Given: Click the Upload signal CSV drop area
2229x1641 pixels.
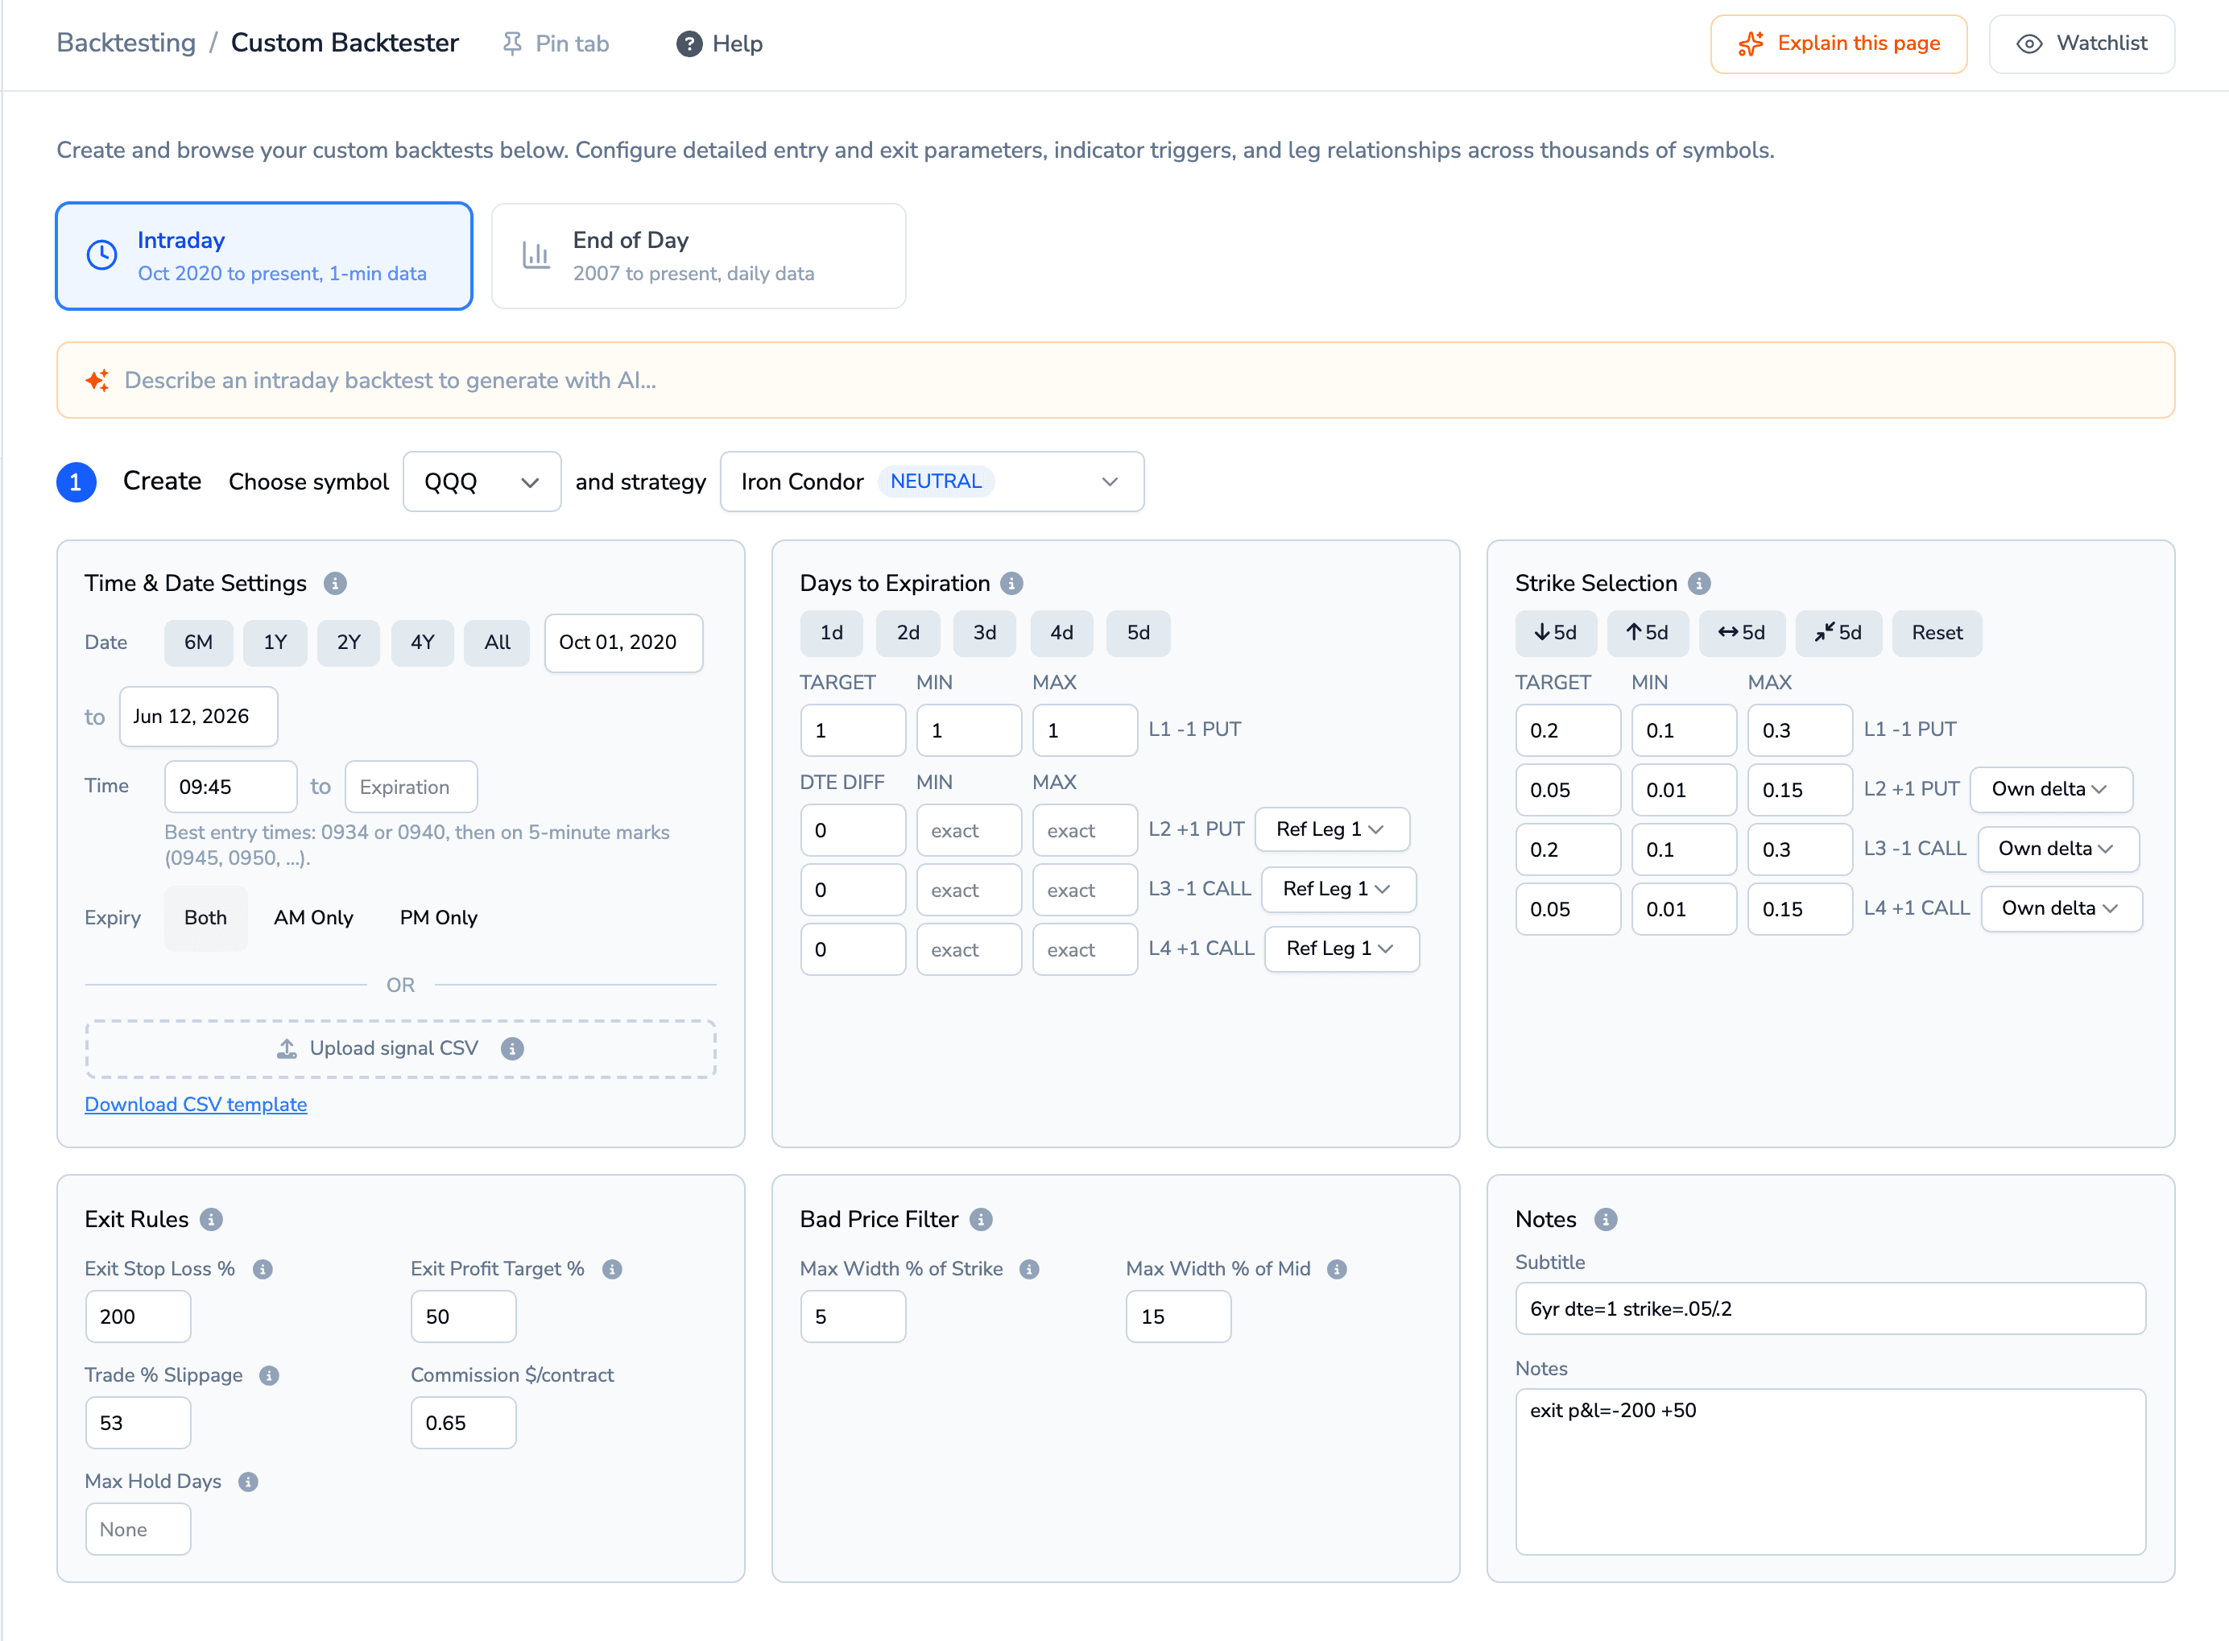Looking at the screenshot, I should 400,1049.
